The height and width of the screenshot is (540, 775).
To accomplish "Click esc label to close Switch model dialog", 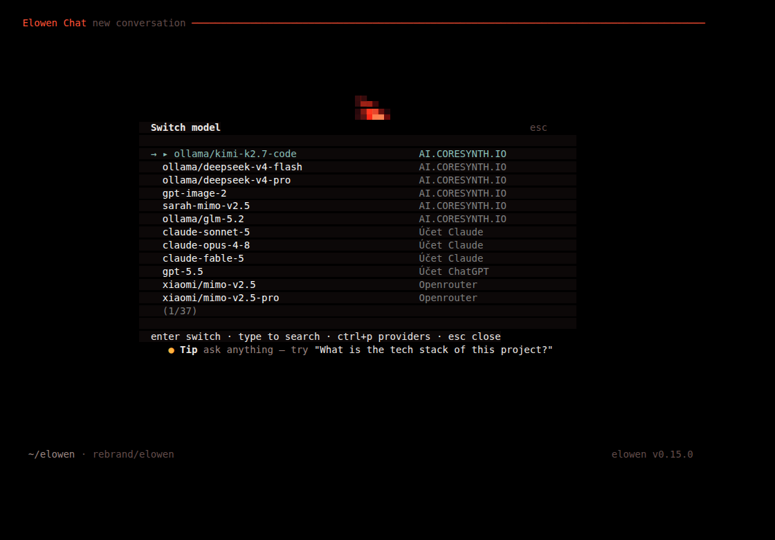I will coord(538,127).
